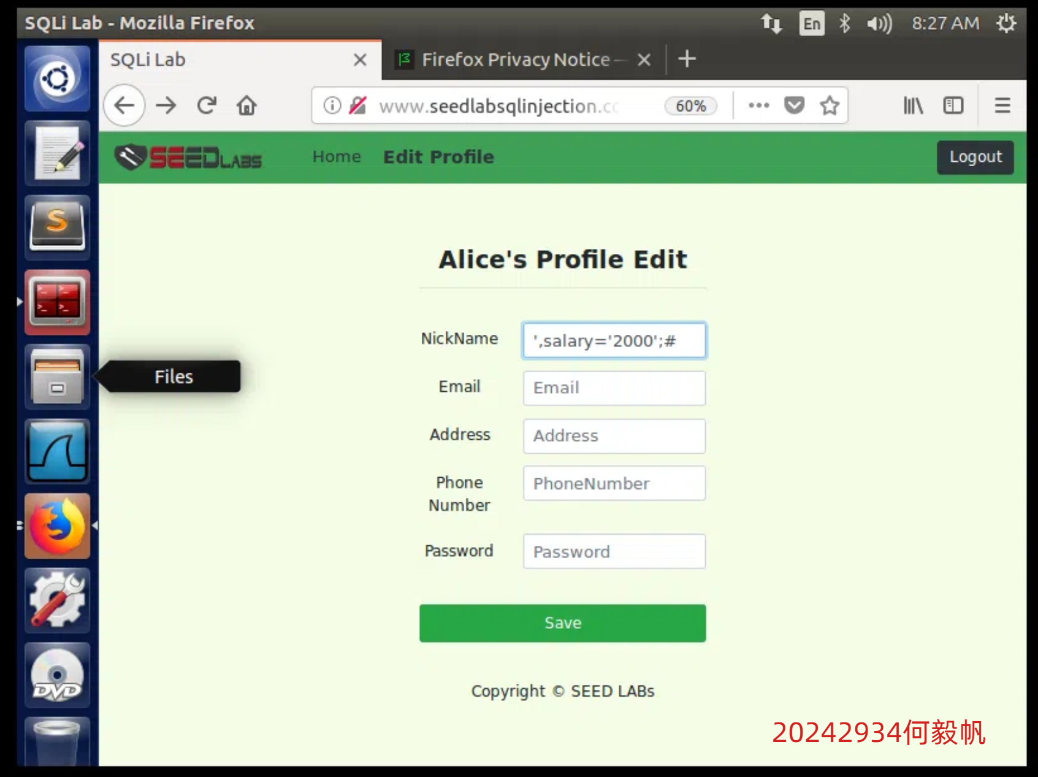Open the Firefox hamburger menu
The height and width of the screenshot is (777, 1038).
(x=1002, y=105)
